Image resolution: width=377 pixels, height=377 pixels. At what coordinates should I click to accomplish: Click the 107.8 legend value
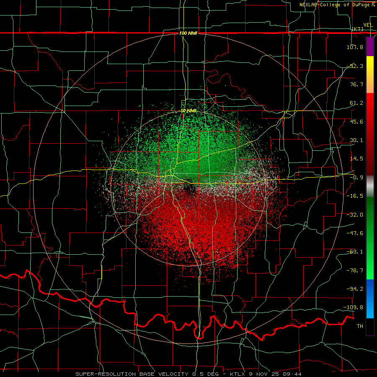point(355,47)
